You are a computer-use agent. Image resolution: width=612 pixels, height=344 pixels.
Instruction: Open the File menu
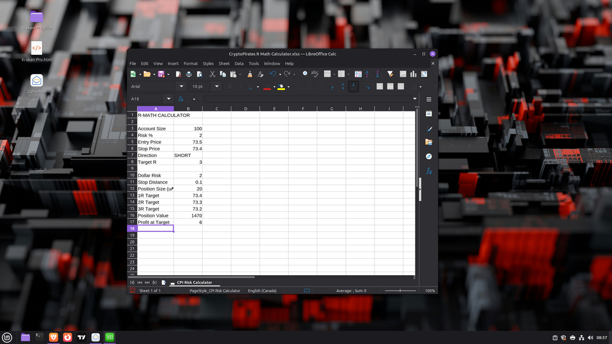point(133,63)
